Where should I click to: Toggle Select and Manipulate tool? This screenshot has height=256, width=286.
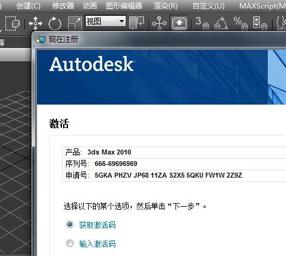(159, 23)
